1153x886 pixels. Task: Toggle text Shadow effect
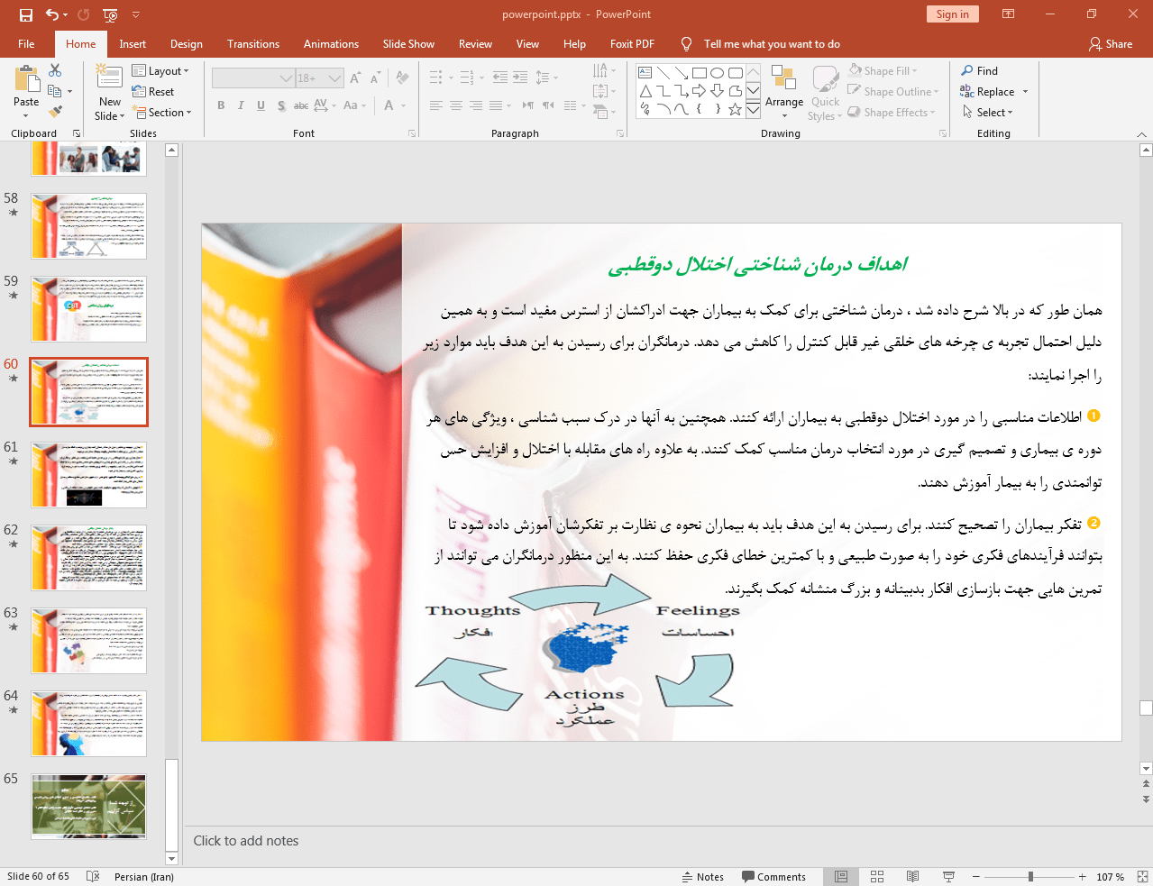click(281, 105)
